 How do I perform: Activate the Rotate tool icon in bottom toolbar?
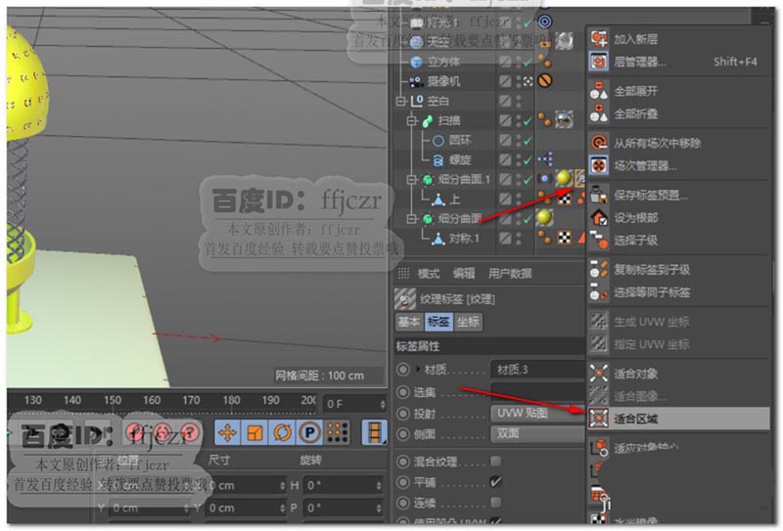pos(282,432)
